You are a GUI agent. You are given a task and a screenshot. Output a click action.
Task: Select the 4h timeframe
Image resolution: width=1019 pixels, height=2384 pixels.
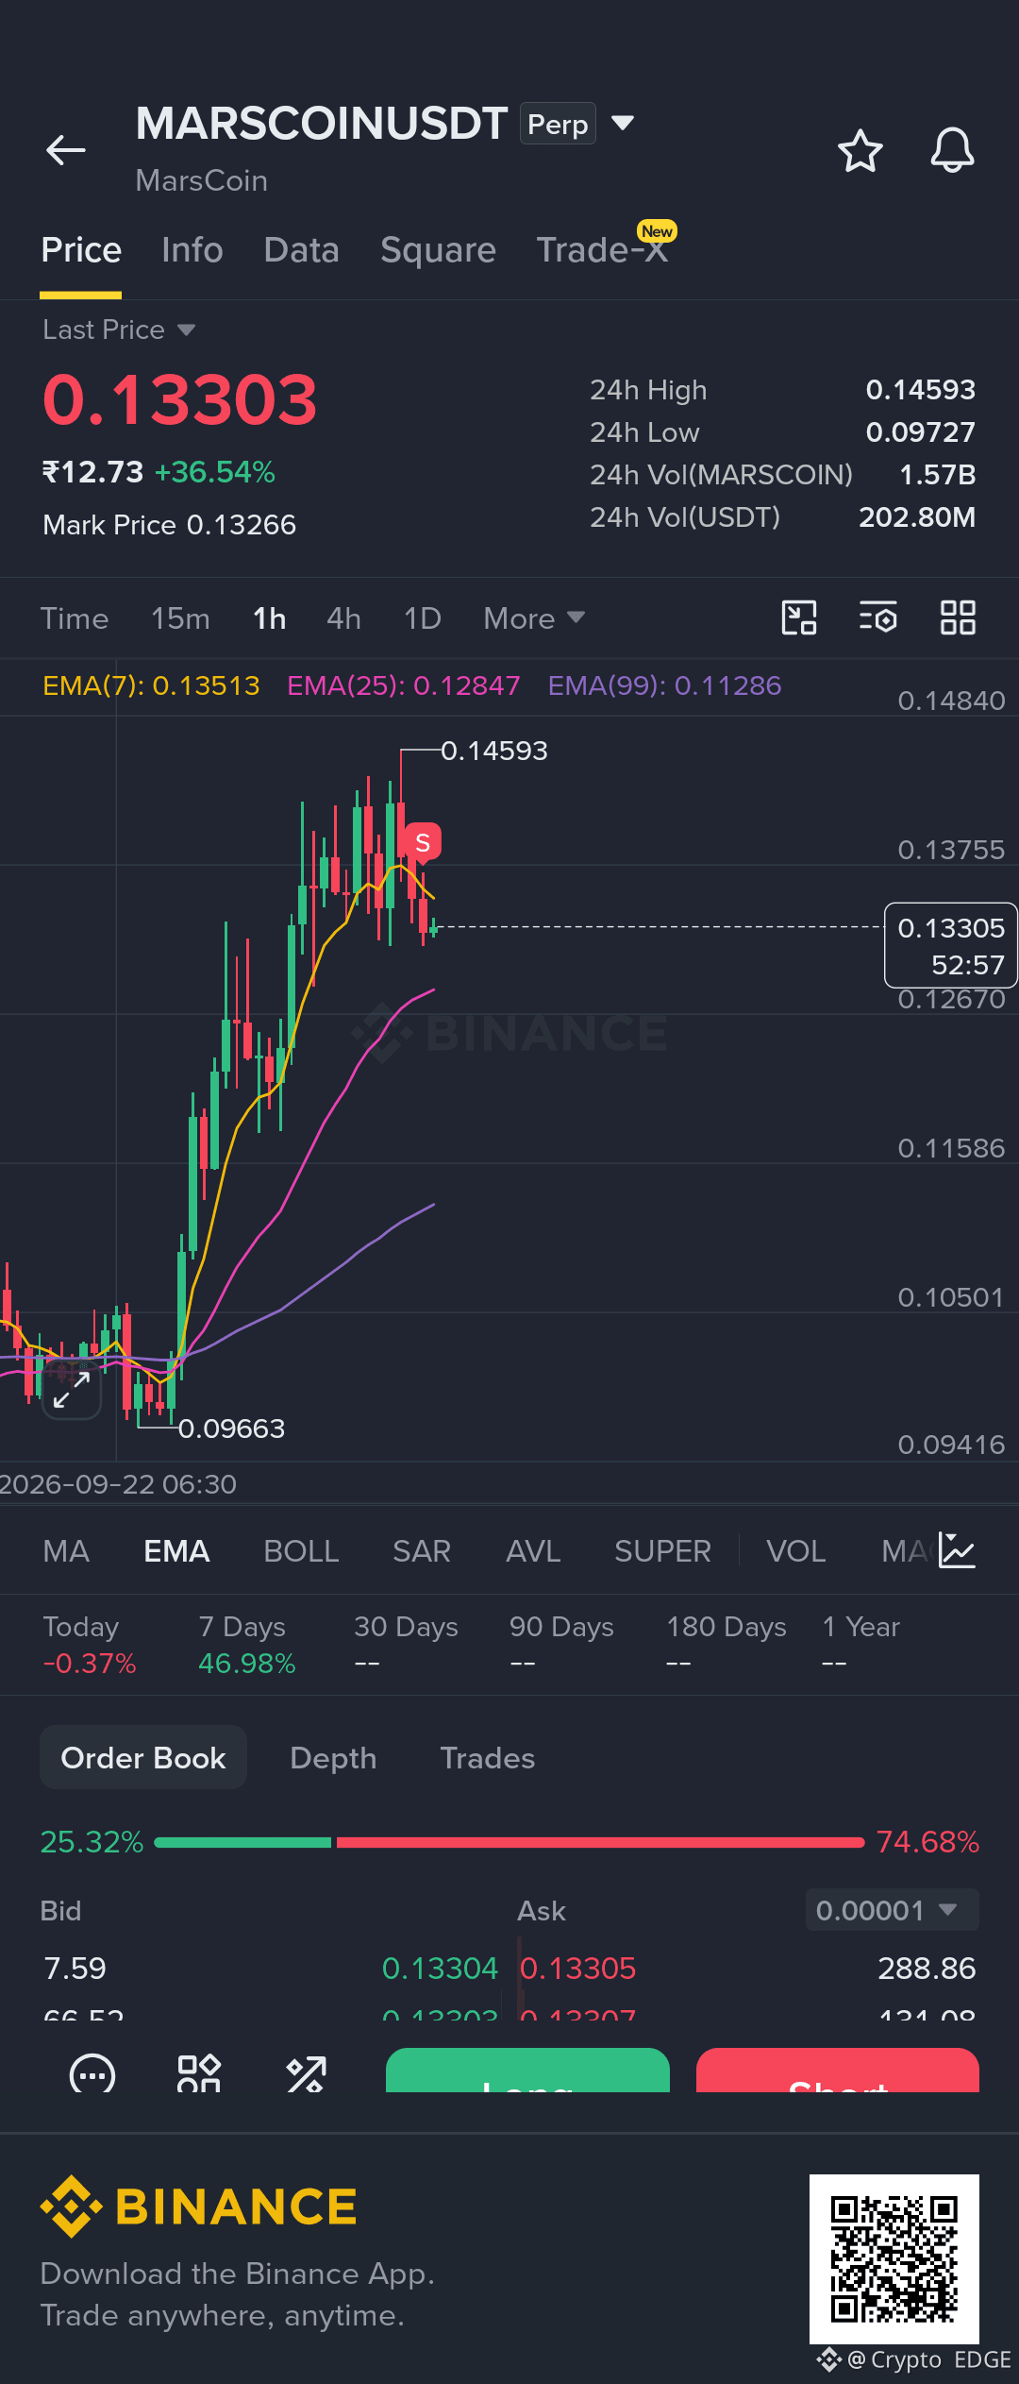point(343,618)
